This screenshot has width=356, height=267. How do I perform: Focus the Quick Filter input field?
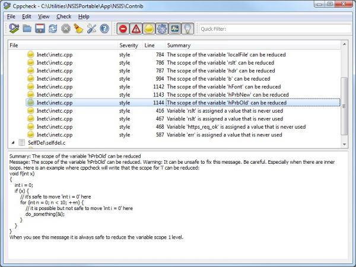(x=275, y=29)
